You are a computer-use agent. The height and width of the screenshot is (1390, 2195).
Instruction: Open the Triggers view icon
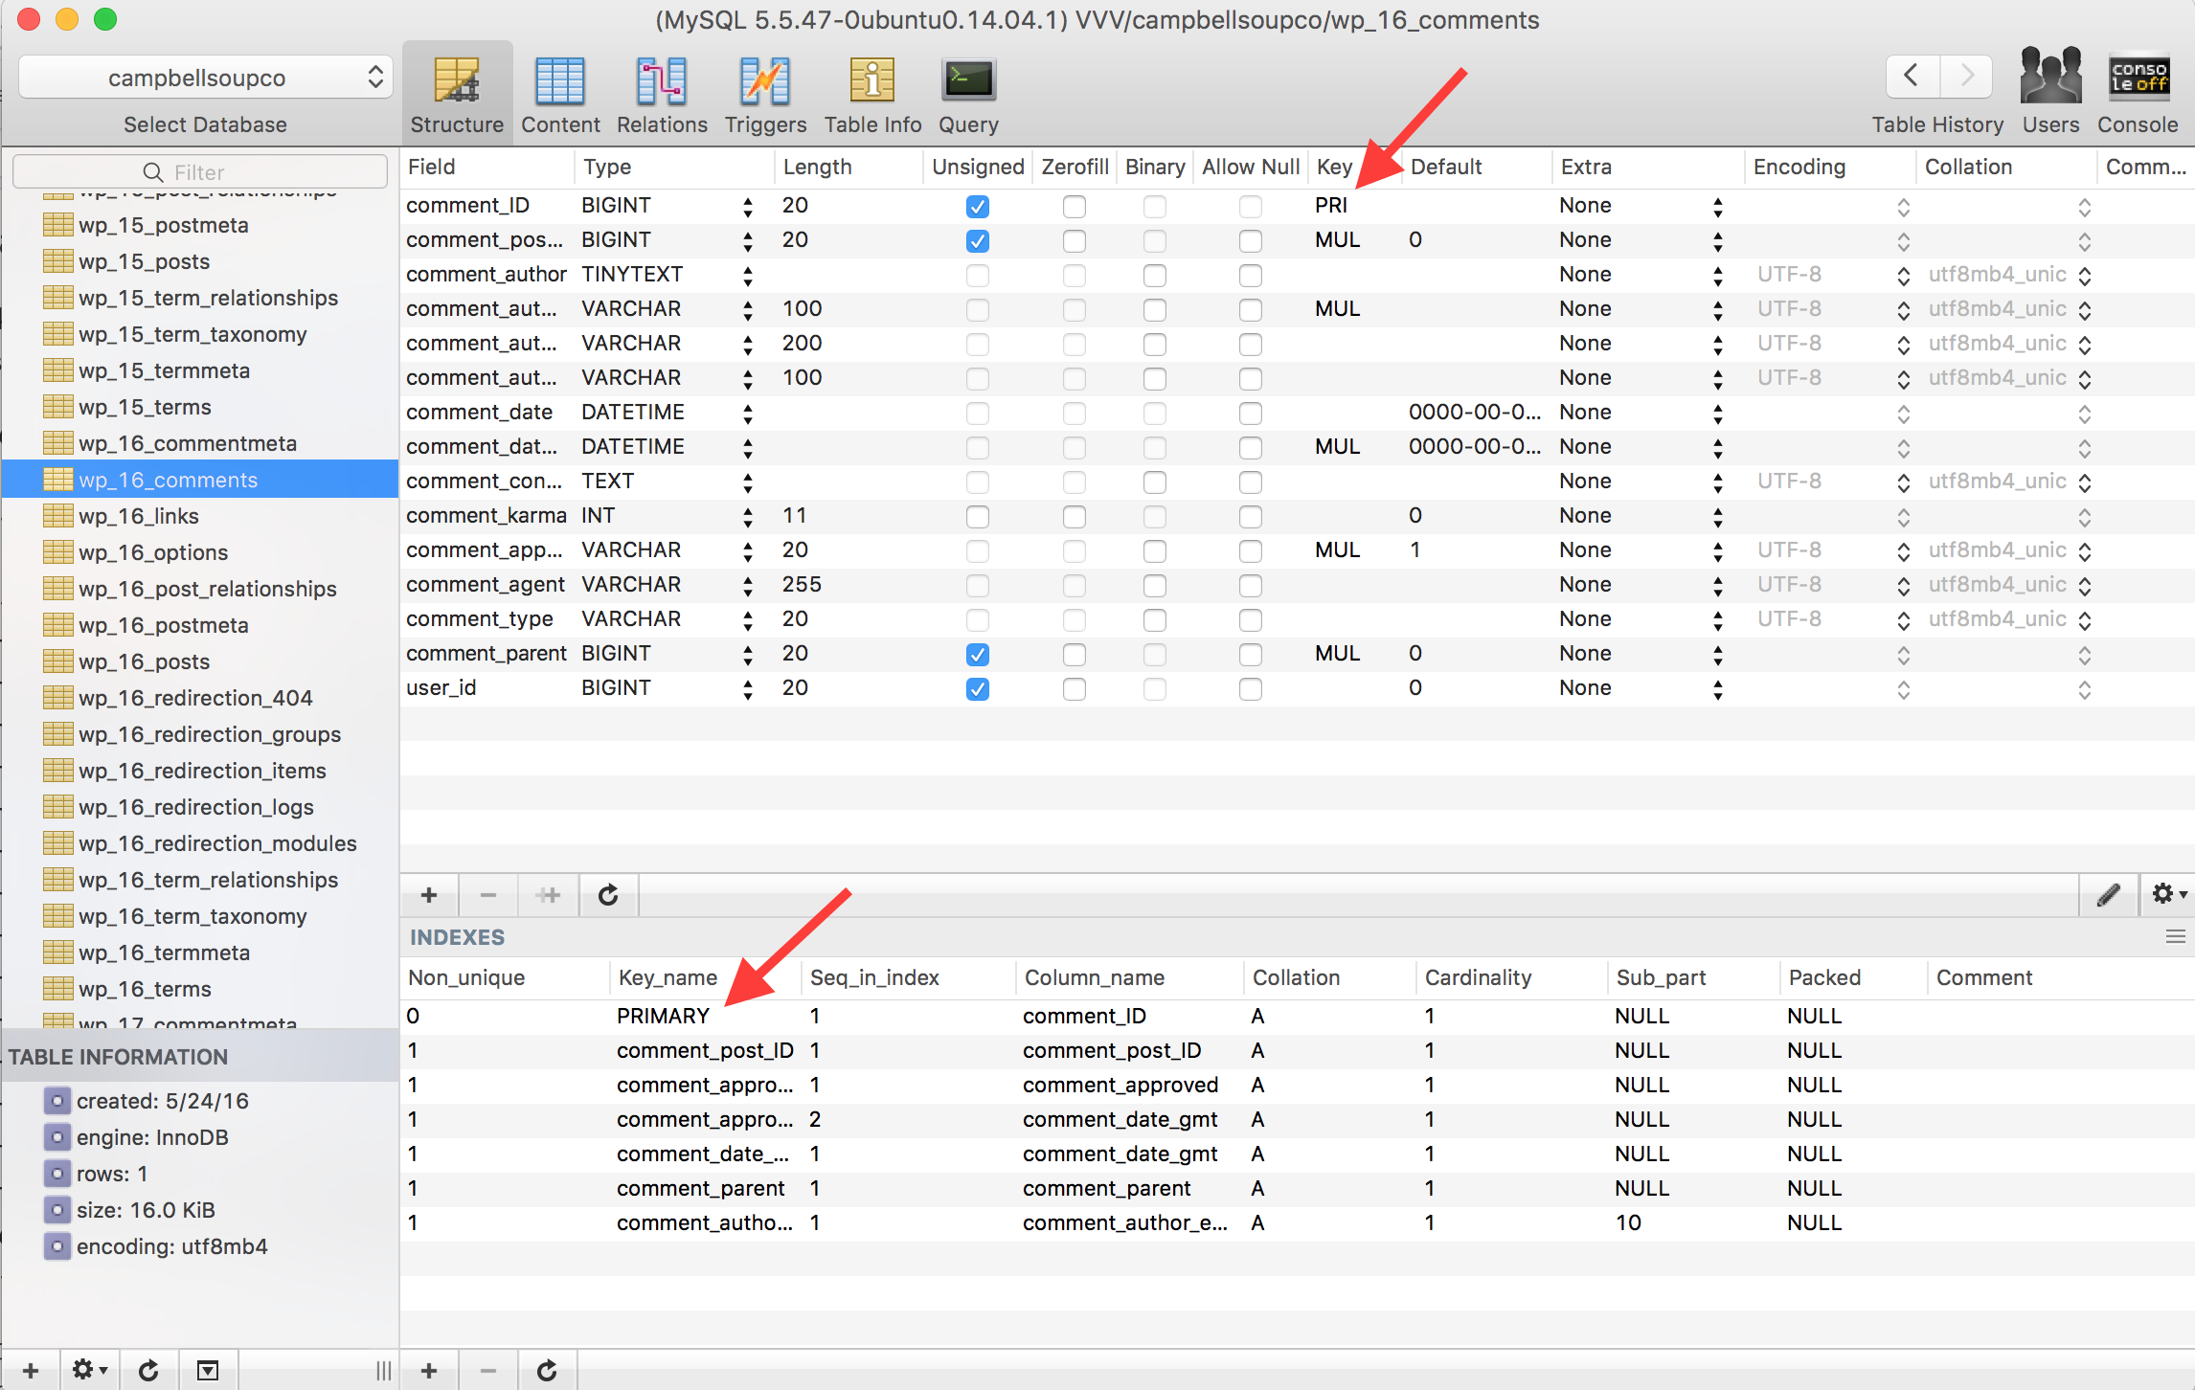point(764,81)
